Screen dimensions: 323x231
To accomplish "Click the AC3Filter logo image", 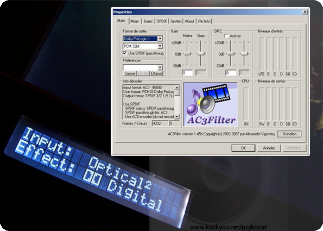I will coord(211,104).
